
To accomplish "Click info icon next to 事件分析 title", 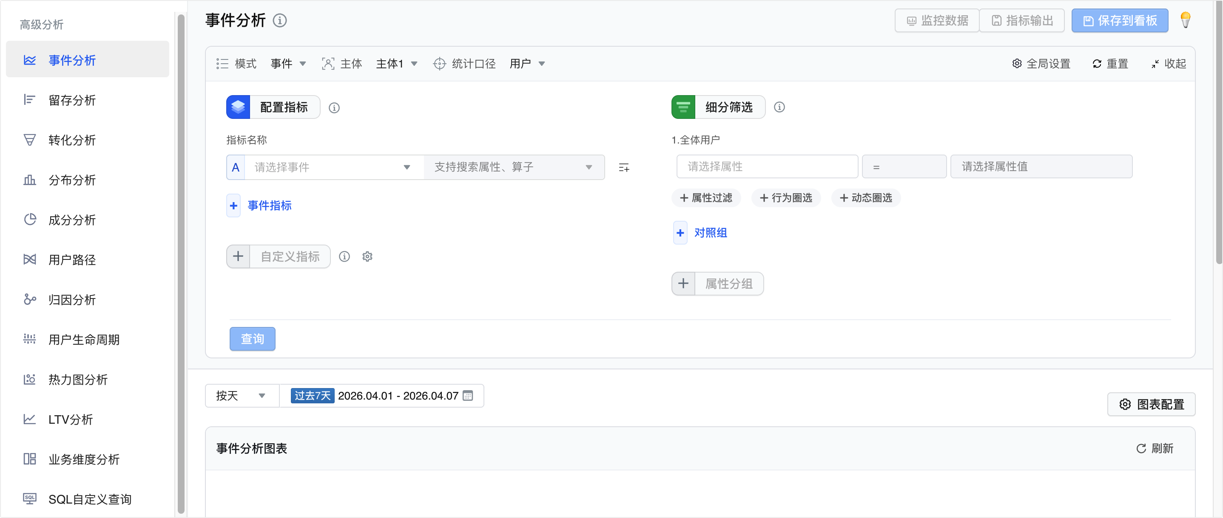I will coord(280,20).
